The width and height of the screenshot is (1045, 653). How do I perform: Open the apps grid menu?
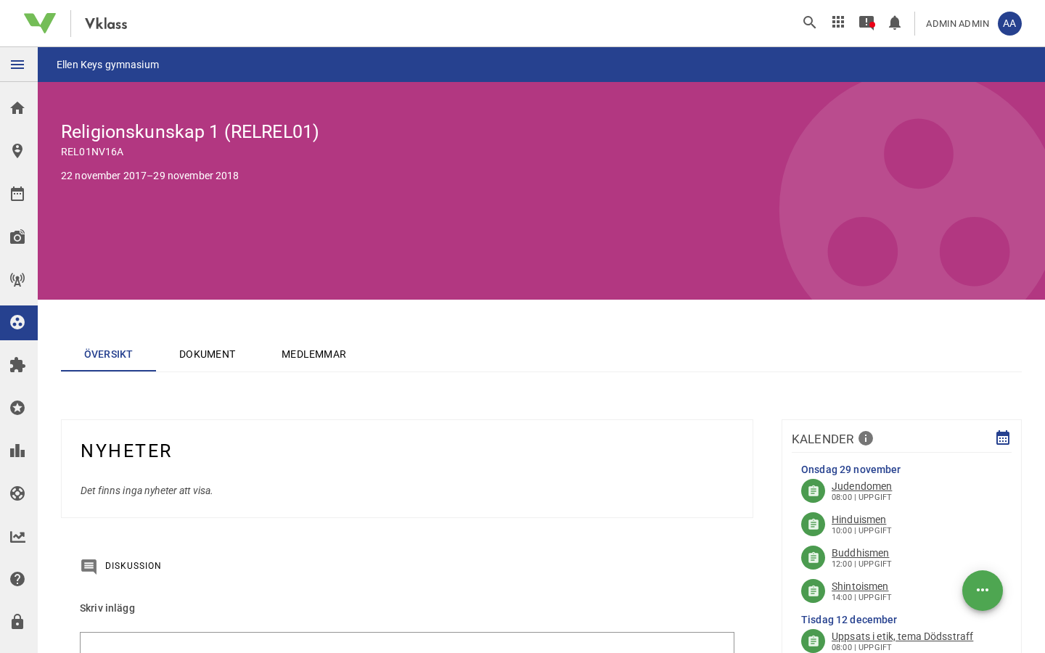(838, 22)
